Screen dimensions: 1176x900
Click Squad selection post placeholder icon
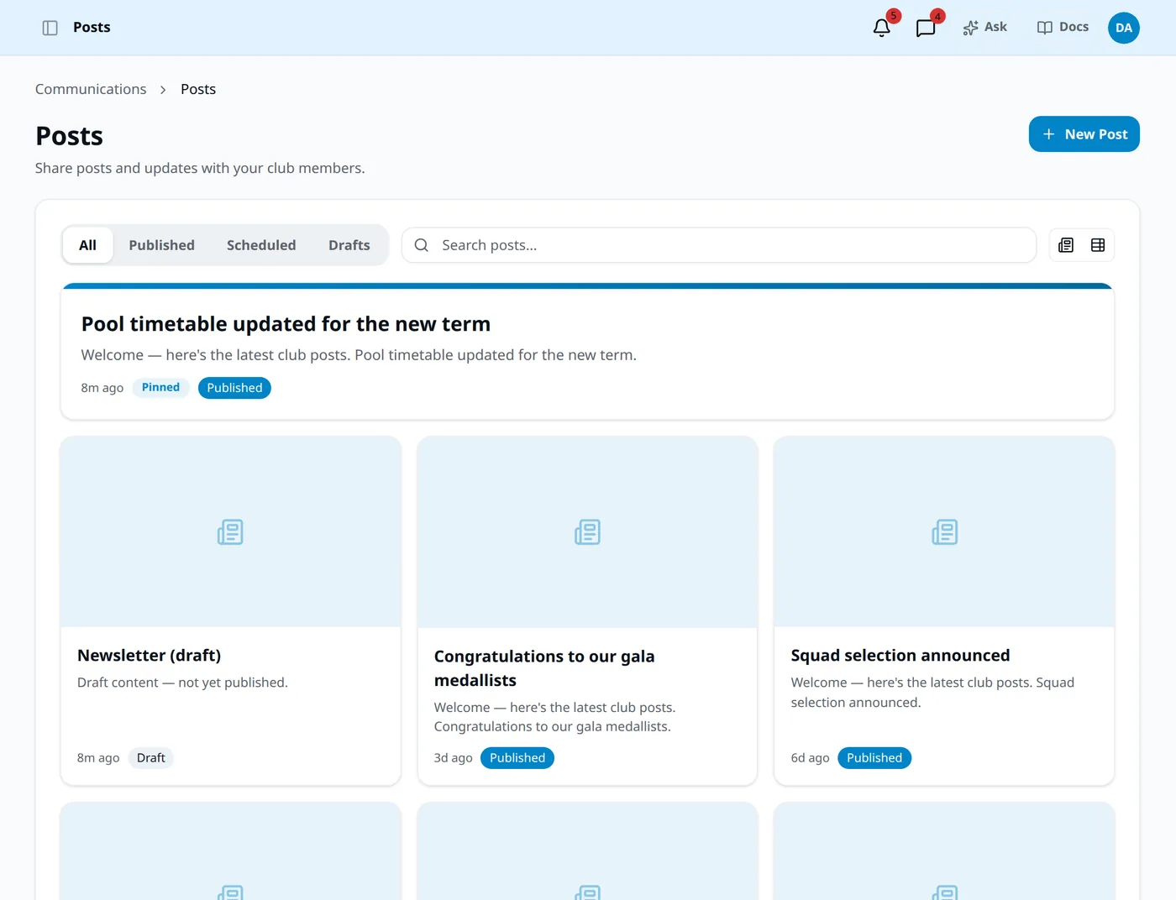coord(944,532)
